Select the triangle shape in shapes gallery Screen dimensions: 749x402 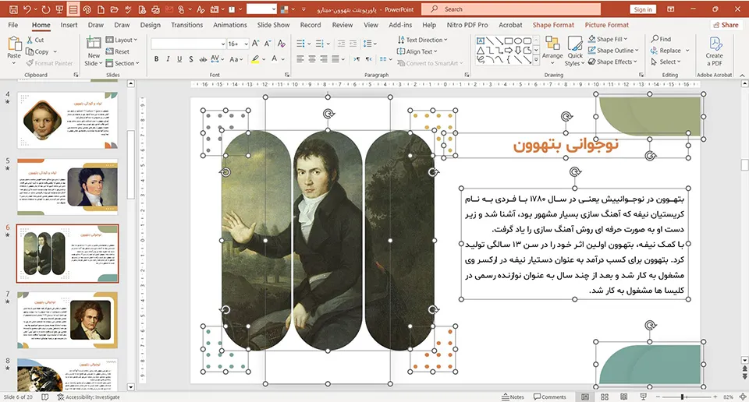click(481, 51)
